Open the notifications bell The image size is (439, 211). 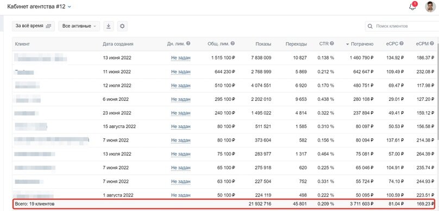[x=413, y=7]
